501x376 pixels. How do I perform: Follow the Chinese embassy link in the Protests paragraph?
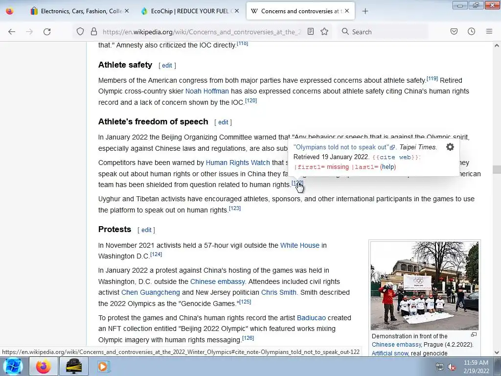(x=218, y=282)
